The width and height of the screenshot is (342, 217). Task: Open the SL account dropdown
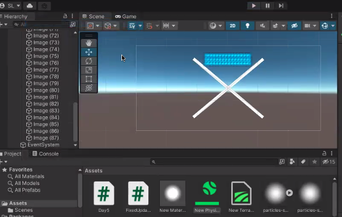pos(11,6)
